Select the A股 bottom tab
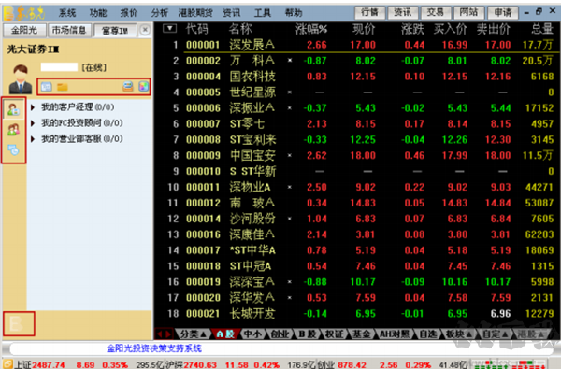This screenshot has height=369, width=561. (x=225, y=334)
